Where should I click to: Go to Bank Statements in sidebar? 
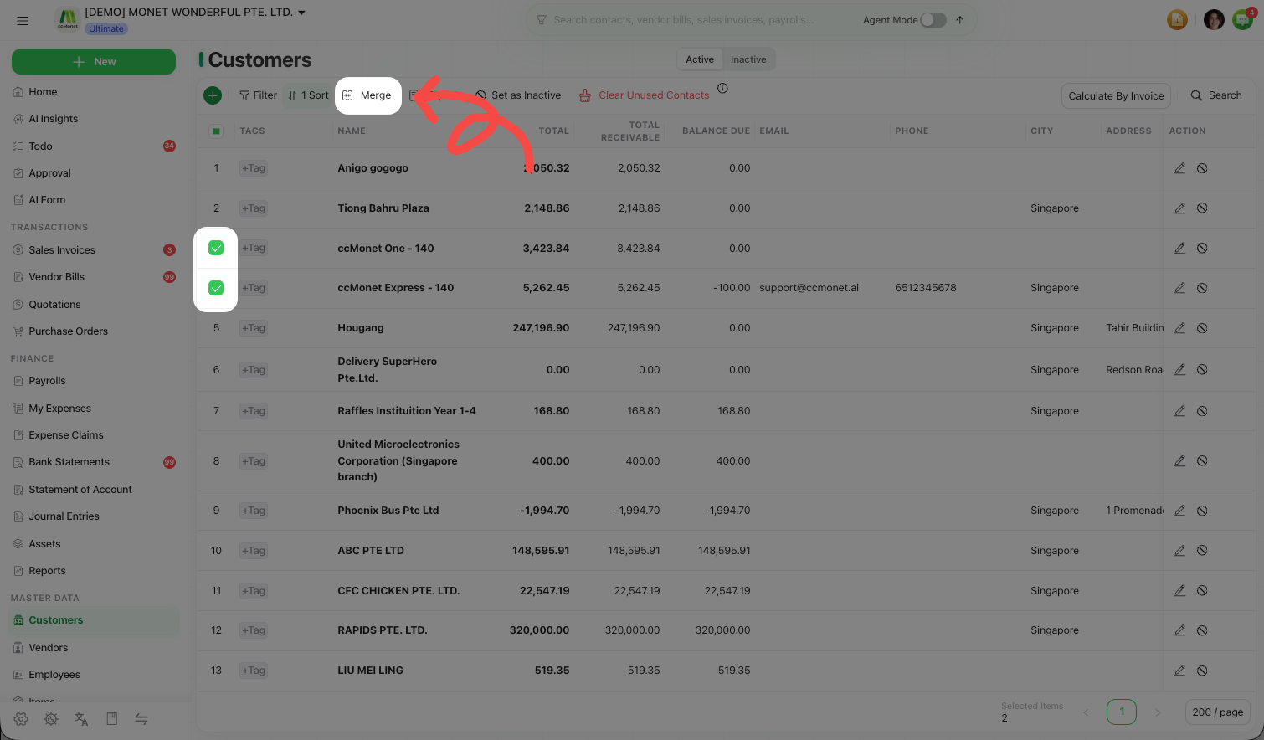pyautogui.click(x=69, y=462)
